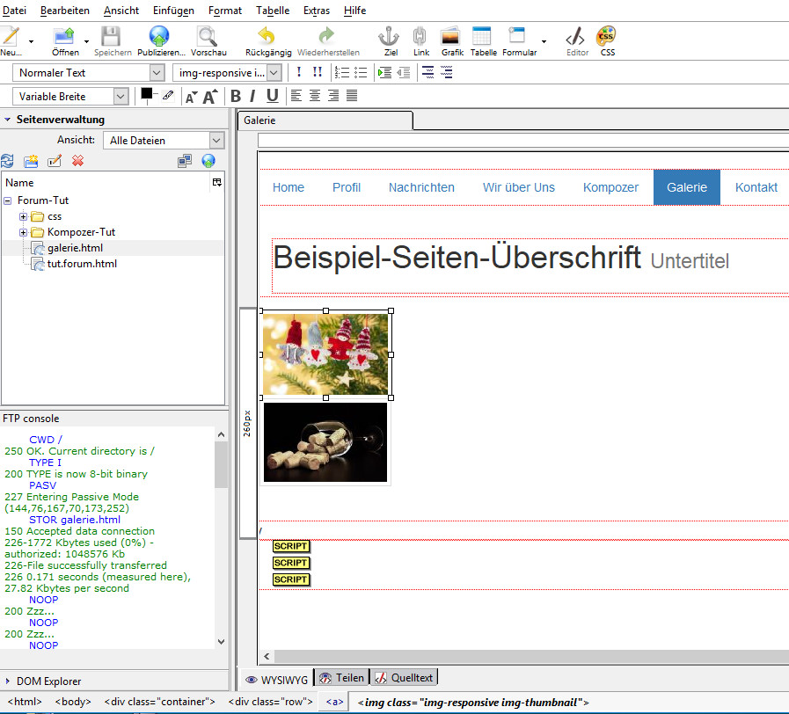Open the Normaler Text paragraph format dropdown
The image size is (789, 714).
(89, 73)
